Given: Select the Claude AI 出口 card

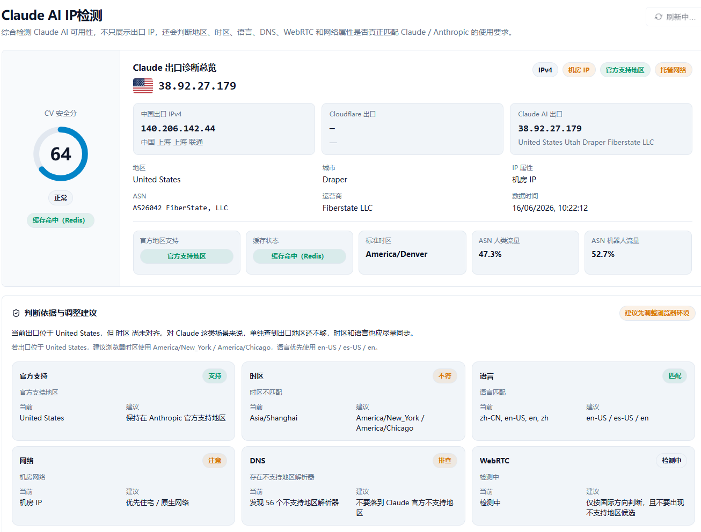Looking at the screenshot, I should [601, 129].
